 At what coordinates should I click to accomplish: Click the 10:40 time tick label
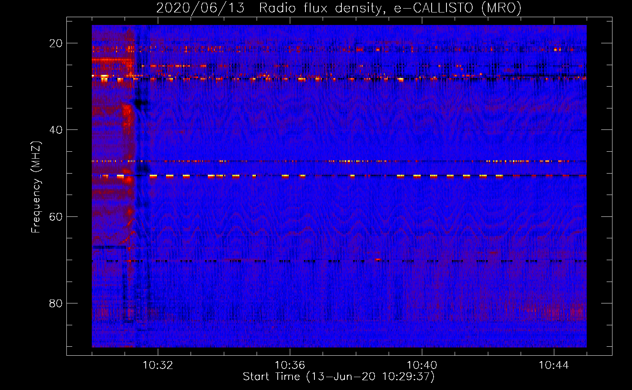(422, 365)
